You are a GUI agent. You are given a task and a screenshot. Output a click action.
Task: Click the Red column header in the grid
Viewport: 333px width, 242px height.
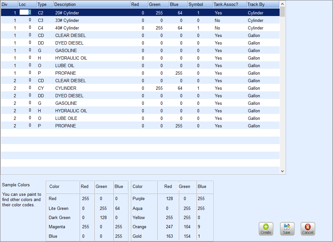pos(139,4)
